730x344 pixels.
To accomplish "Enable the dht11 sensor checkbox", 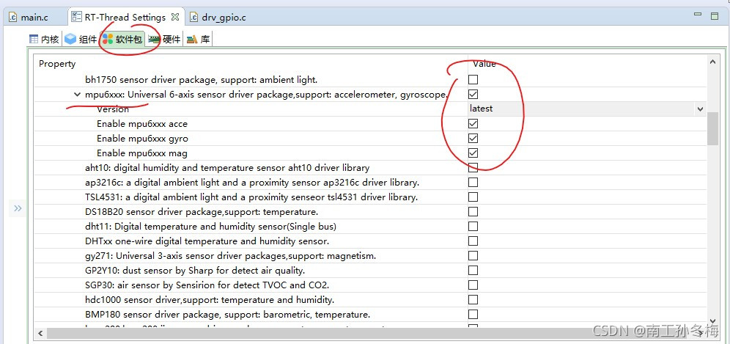I will click(x=473, y=227).
